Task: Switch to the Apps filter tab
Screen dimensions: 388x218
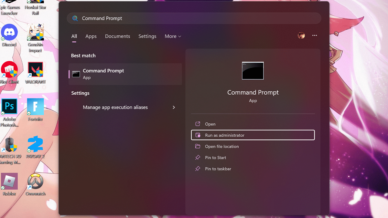Action: [91, 36]
